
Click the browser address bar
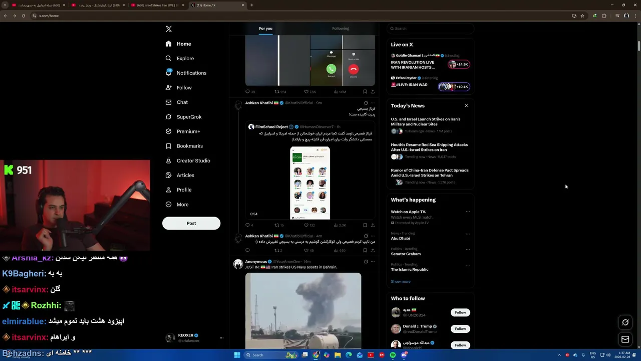click(300, 16)
